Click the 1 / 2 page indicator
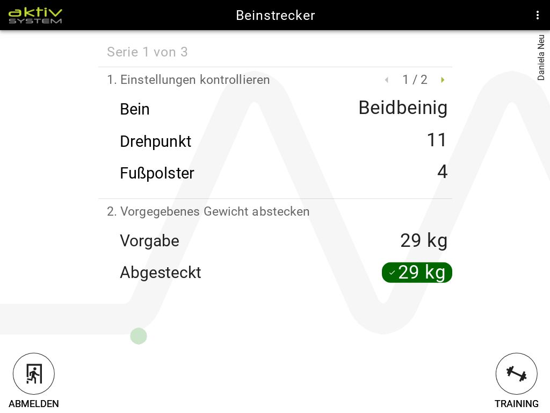This screenshot has height=413, width=550. point(415,80)
